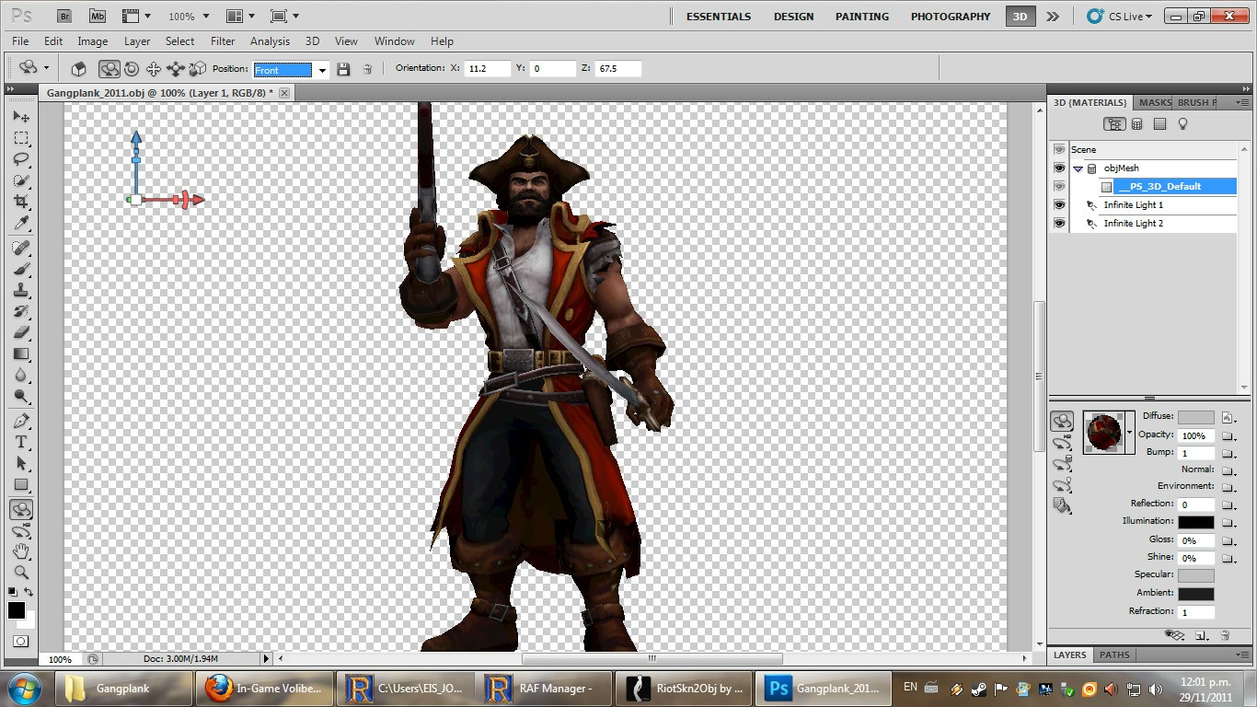The height and width of the screenshot is (707, 1257).
Task: Open the Diffuse texture menu
Action: click(1228, 417)
